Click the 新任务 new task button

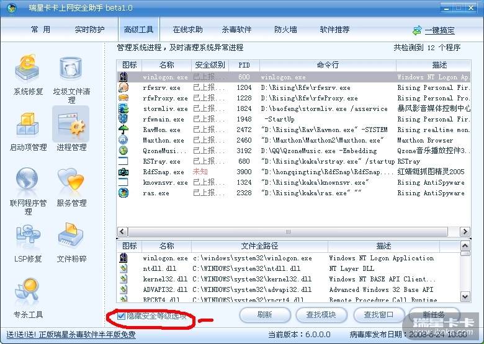(434, 315)
